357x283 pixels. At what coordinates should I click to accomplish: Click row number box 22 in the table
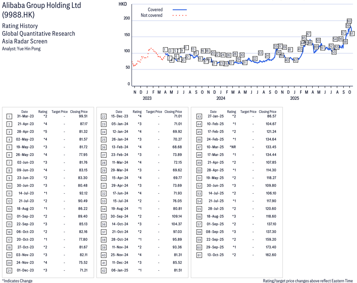click(104, 117)
